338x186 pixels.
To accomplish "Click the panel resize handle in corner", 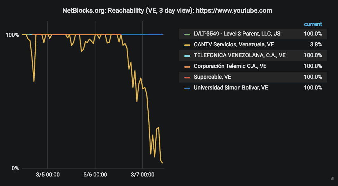I will pos(332,178).
